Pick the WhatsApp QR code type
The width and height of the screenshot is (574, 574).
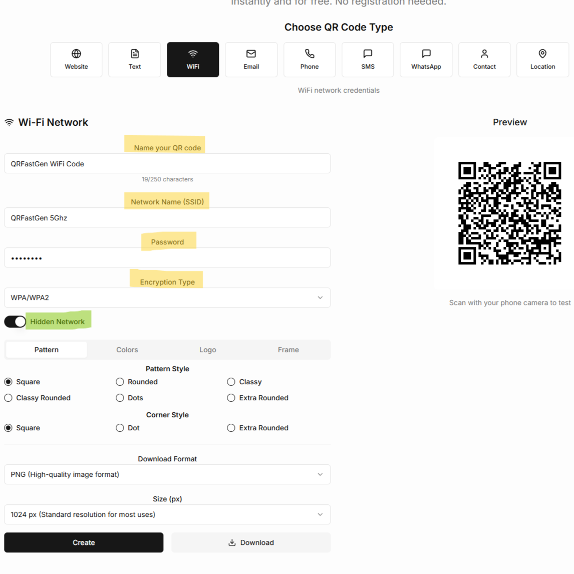426,60
